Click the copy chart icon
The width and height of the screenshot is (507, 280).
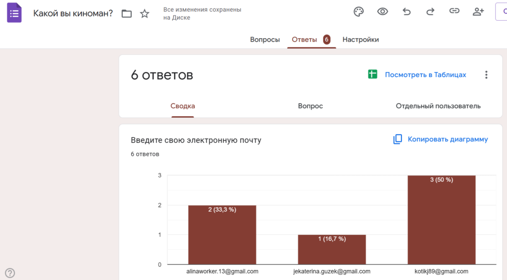pos(398,139)
